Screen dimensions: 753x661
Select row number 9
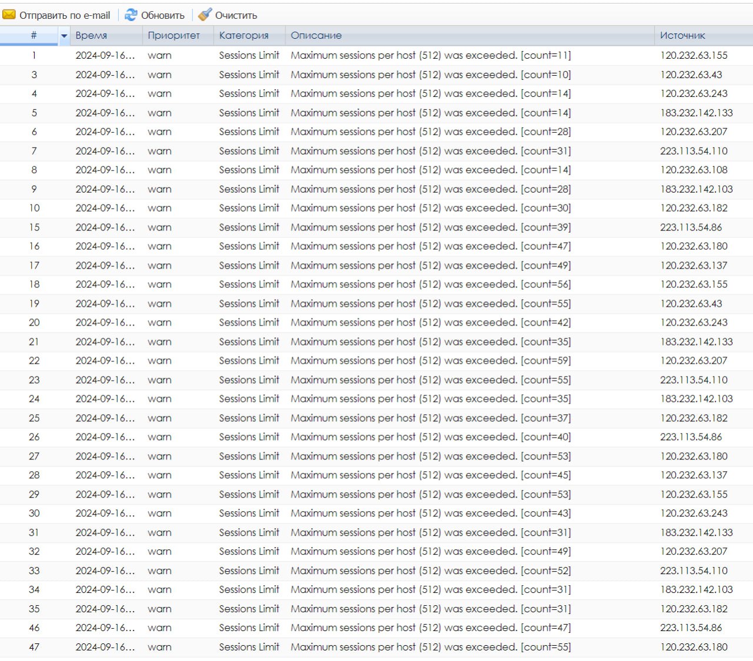(34, 189)
